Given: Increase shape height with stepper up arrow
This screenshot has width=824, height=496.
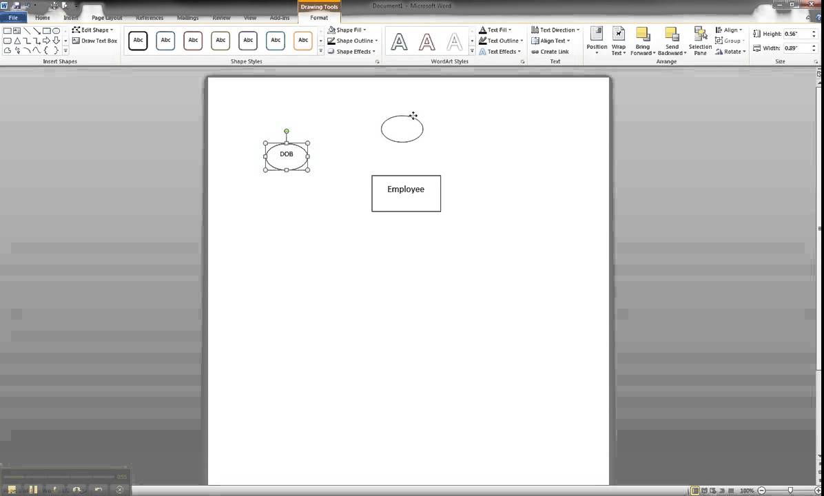Looking at the screenshot, I should click(814, 32).
